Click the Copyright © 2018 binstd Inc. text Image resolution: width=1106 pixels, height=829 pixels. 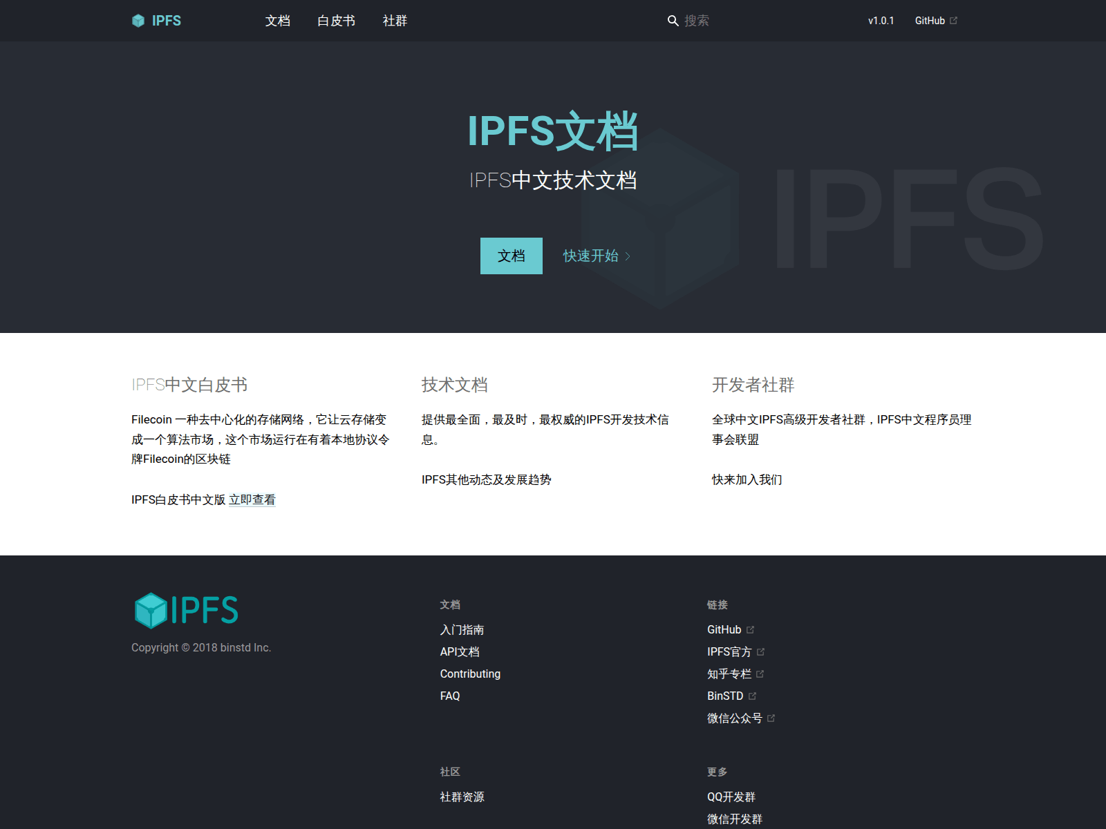point(201,648)
